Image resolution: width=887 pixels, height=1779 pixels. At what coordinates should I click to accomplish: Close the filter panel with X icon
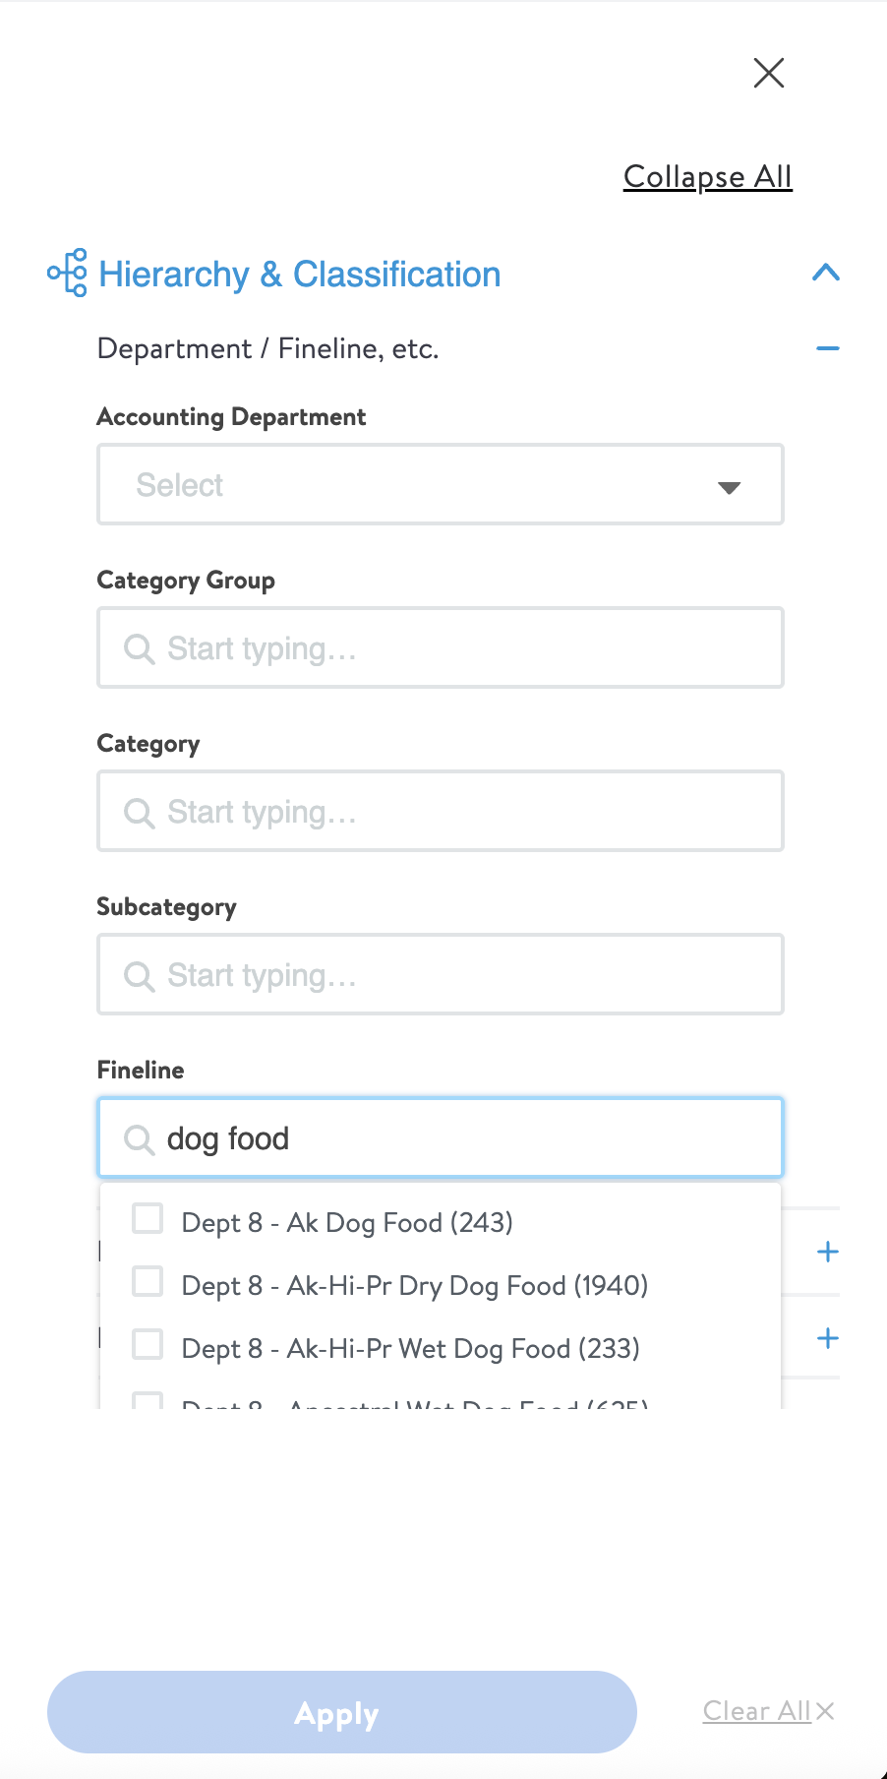click(x=768, y=73)
